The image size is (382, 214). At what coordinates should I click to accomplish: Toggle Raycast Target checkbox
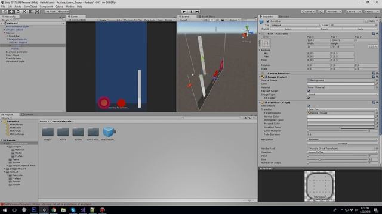coord(309,91)
